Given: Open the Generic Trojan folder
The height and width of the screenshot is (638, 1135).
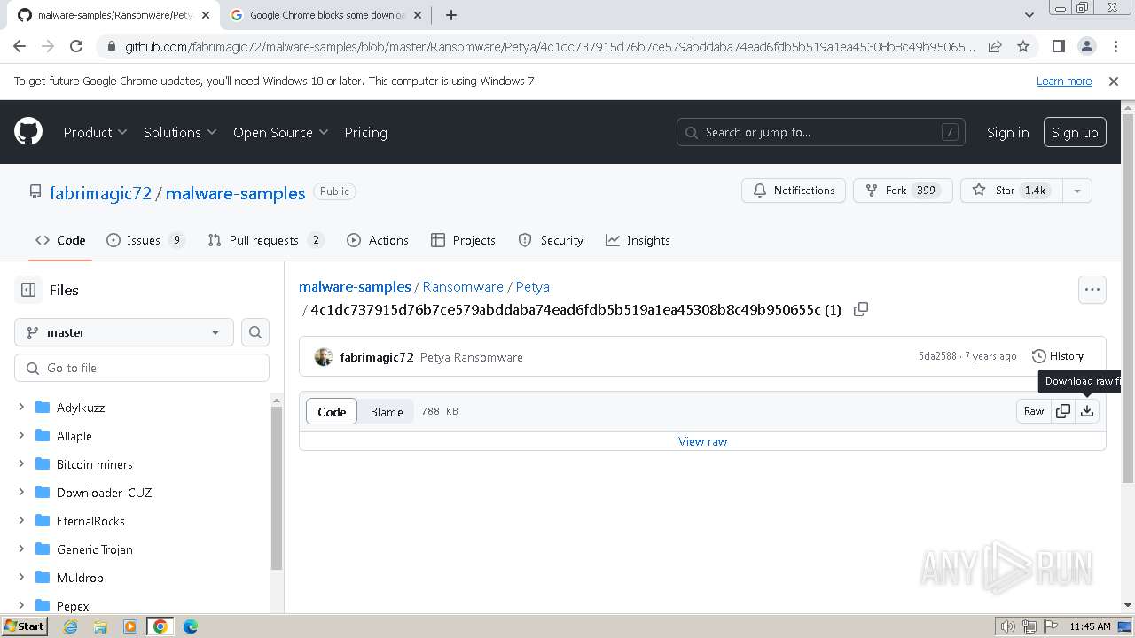Looking at the screenshot, I should [95, 549].
